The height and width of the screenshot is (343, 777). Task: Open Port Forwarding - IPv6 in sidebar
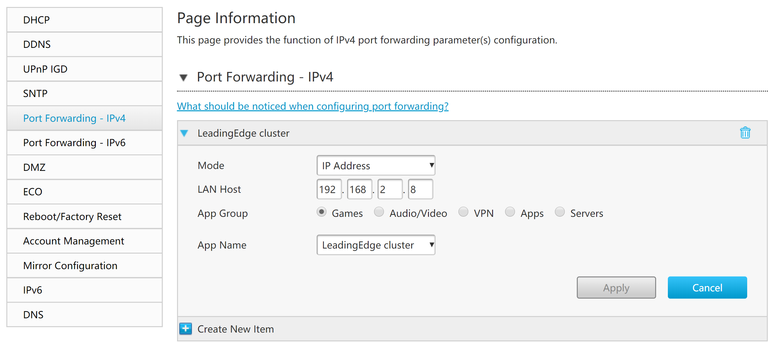(84, 143)
